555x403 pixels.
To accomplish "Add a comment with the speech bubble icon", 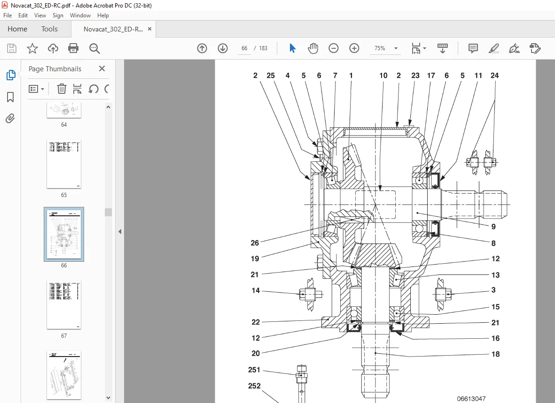I will tap(473, 48).
